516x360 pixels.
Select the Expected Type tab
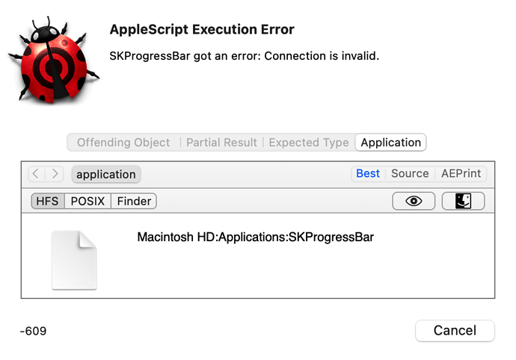coord(309,143)
